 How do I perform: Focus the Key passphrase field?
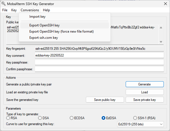[99, 62]
